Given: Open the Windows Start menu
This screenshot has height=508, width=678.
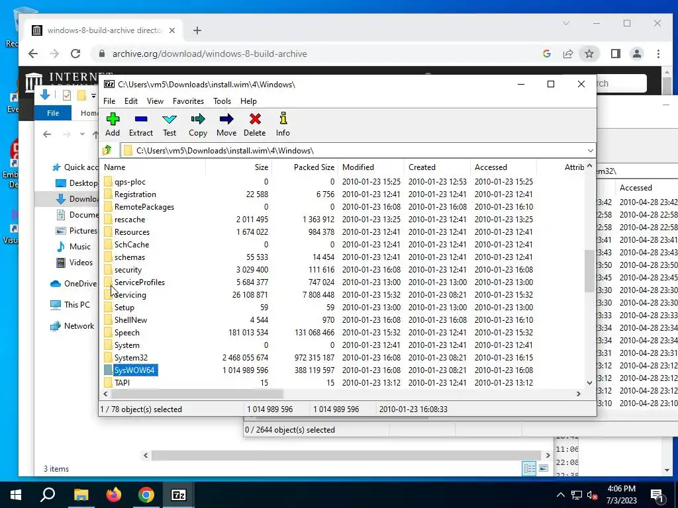Looking at the screenshot, I should [x=16, y=495].
